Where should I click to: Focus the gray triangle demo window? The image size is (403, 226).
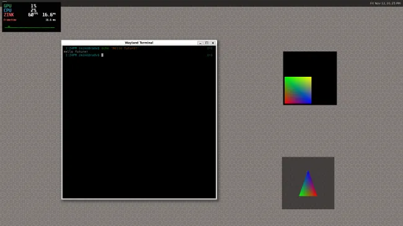pos(308,183)
